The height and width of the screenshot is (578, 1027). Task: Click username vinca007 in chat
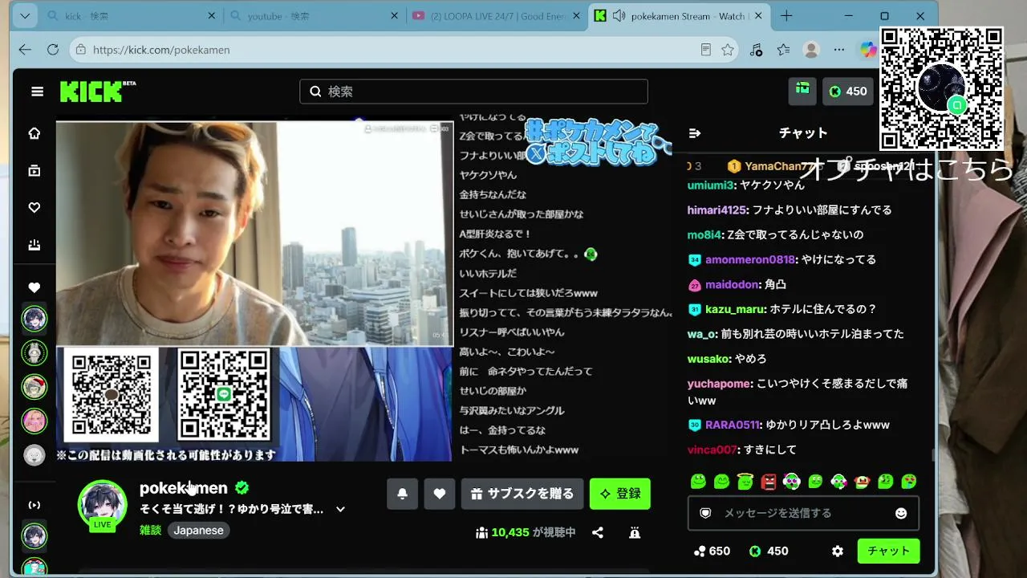point(712,450)
